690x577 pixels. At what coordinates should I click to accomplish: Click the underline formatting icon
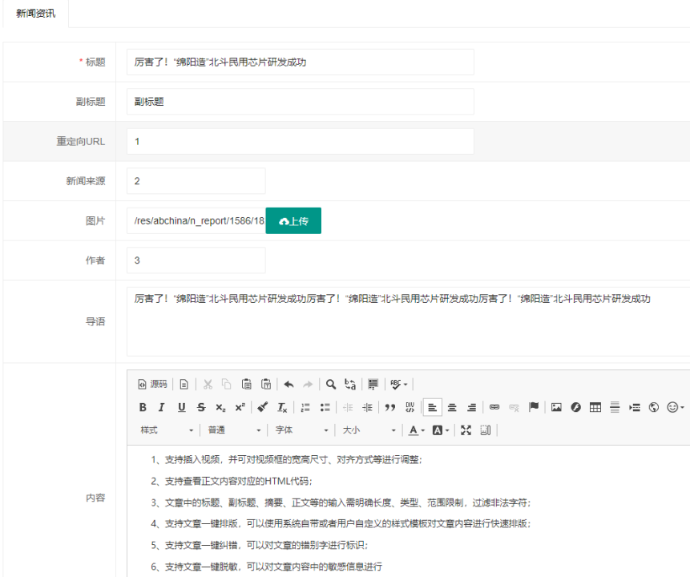[x=181, y=407]
